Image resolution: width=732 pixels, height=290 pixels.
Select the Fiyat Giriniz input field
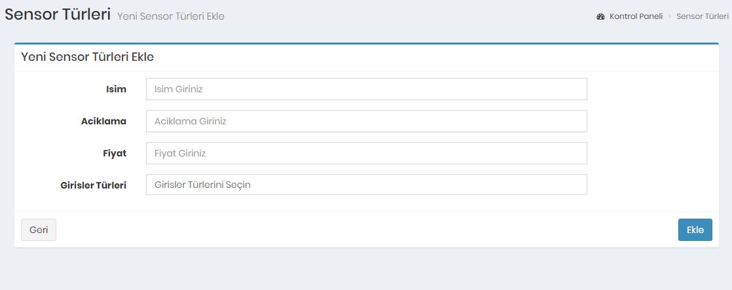point(366,153)
